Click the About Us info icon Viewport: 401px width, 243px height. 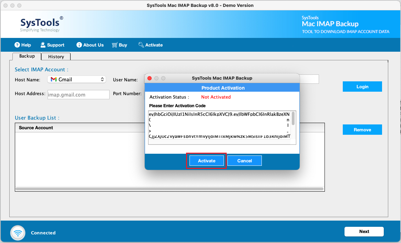(79, 45)
